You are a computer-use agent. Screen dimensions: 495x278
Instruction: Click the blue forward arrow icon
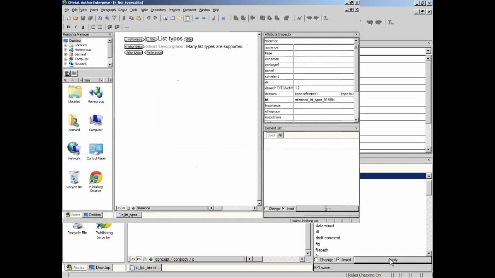tap(204, 18)
